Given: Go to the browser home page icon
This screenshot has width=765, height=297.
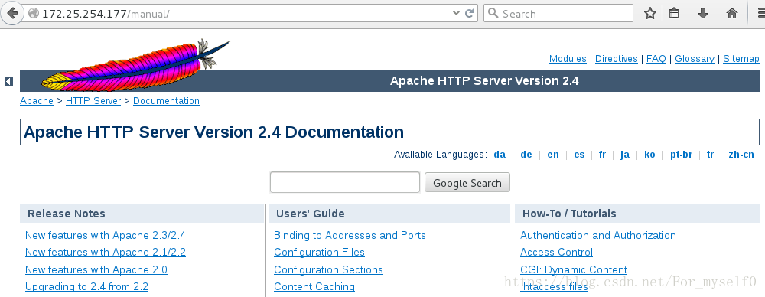Looking at the screenshot, I should click(x=732, y=14).
